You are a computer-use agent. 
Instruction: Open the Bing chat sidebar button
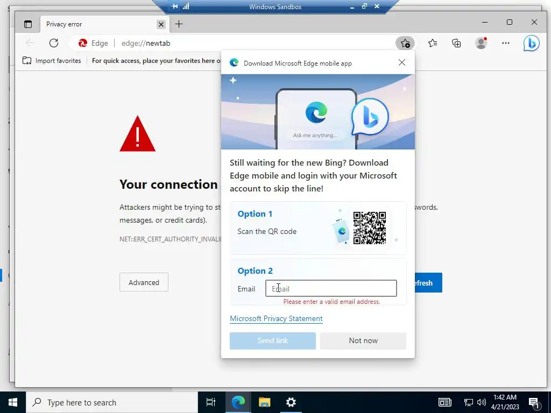531,44
